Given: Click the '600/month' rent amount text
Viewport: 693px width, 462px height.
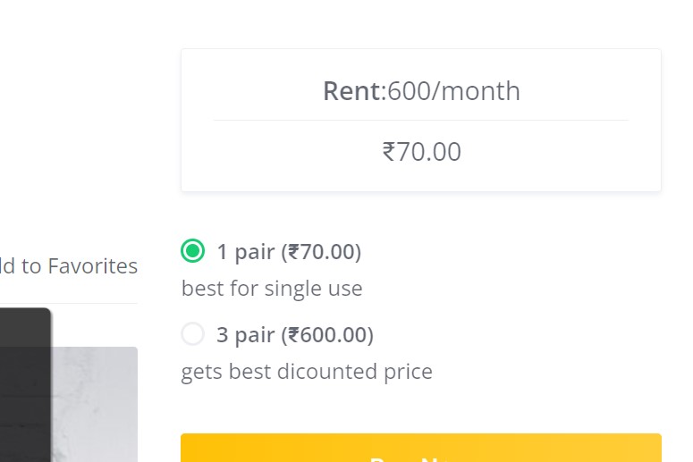Looking at the screenshot, I should coord(453,91).
